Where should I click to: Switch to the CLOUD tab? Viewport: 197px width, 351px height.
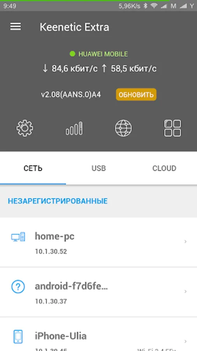[x=164, y=168]
